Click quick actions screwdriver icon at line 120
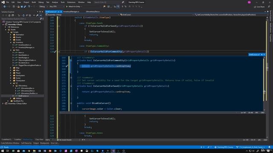Screen dimensions: 273x153 [x=55, y=51]
